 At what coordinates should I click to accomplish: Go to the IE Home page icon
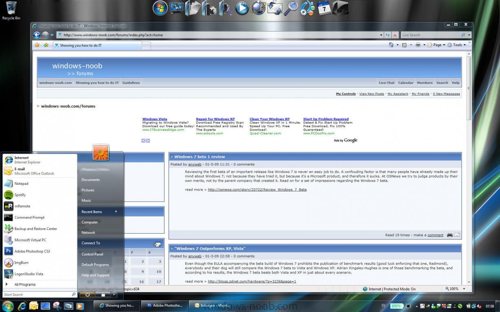click(x=391, y=45)
